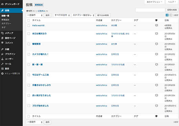Open 外観 appearance brush icon

pos(2,49)
